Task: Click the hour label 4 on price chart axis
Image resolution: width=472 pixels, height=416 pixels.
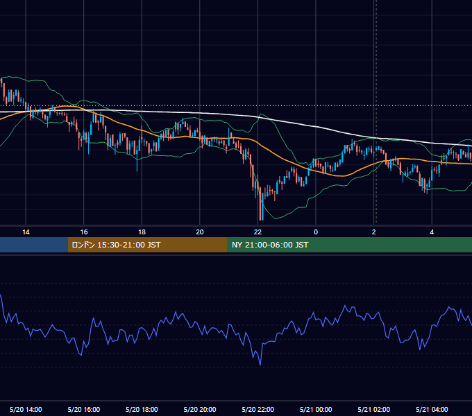Action: 432,232
